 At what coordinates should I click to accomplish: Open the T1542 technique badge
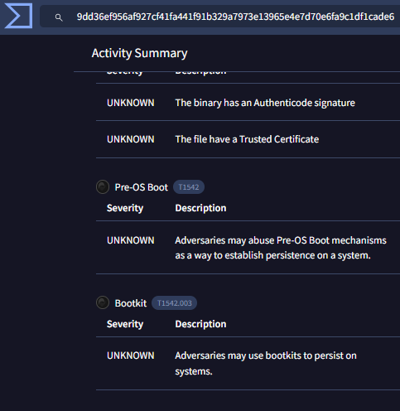[189, 187]
